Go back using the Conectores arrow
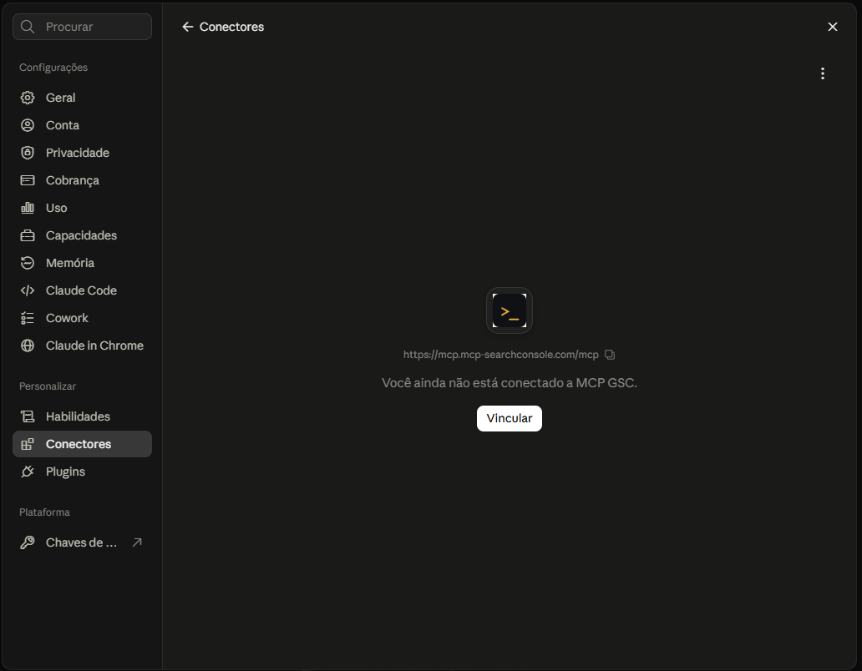The height and width of the screenshot is (671, 862). (x=187, y=27)
